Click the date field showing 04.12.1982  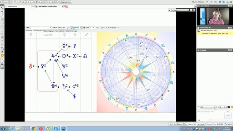[x=62, y=28]
